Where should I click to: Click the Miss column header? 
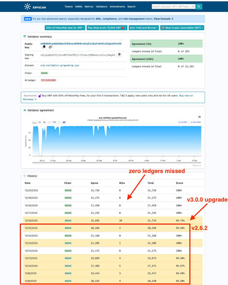pyautogui.click(x=122, y=183)
